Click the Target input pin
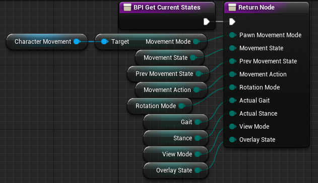Viewport: 318px width, 183px height. pos(104,41)
